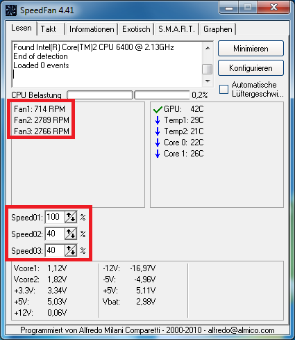The image size is (295, 340).
Task: Click the Speed02 spinner arrows
Action: click(x=71, y=234)
